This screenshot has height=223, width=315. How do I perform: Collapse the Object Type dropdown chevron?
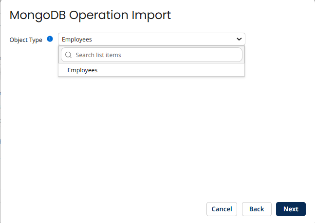coord(239,39)
